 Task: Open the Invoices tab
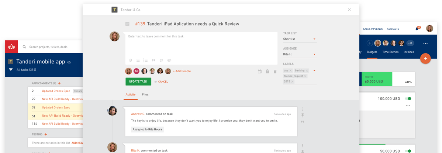tap(409, 52)
